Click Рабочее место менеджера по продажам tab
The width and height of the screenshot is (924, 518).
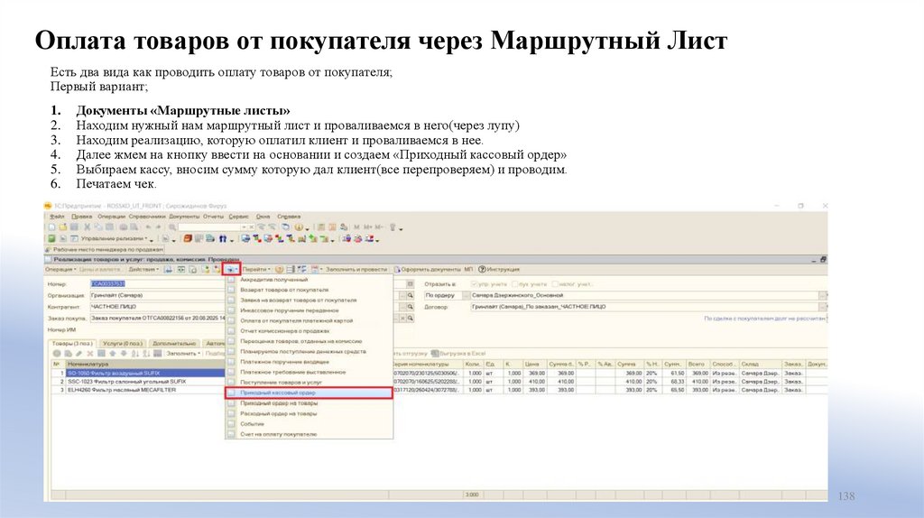click(105, 250)
